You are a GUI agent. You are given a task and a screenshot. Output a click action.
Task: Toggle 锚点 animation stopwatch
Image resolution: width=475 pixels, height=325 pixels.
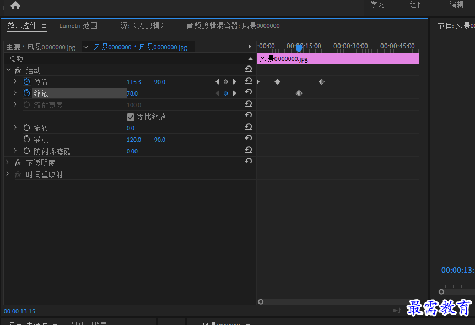(x=26, y=139)
